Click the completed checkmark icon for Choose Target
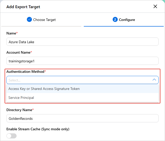The height and width of the screenshot is (141, 165). [29, 19]
